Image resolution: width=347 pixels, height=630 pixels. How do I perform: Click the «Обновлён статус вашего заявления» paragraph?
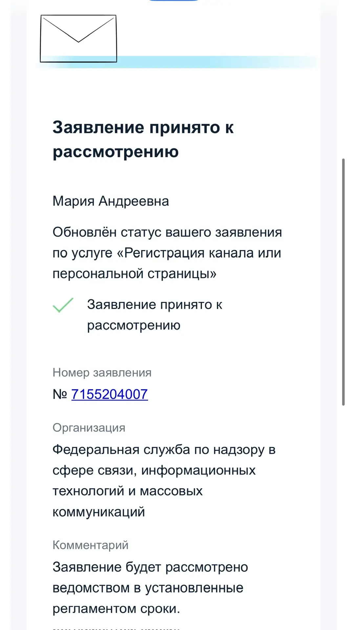[x=167, y=253]
